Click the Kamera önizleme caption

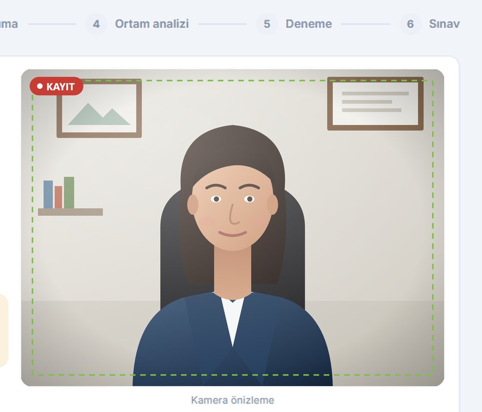click(x=233, y=400)
